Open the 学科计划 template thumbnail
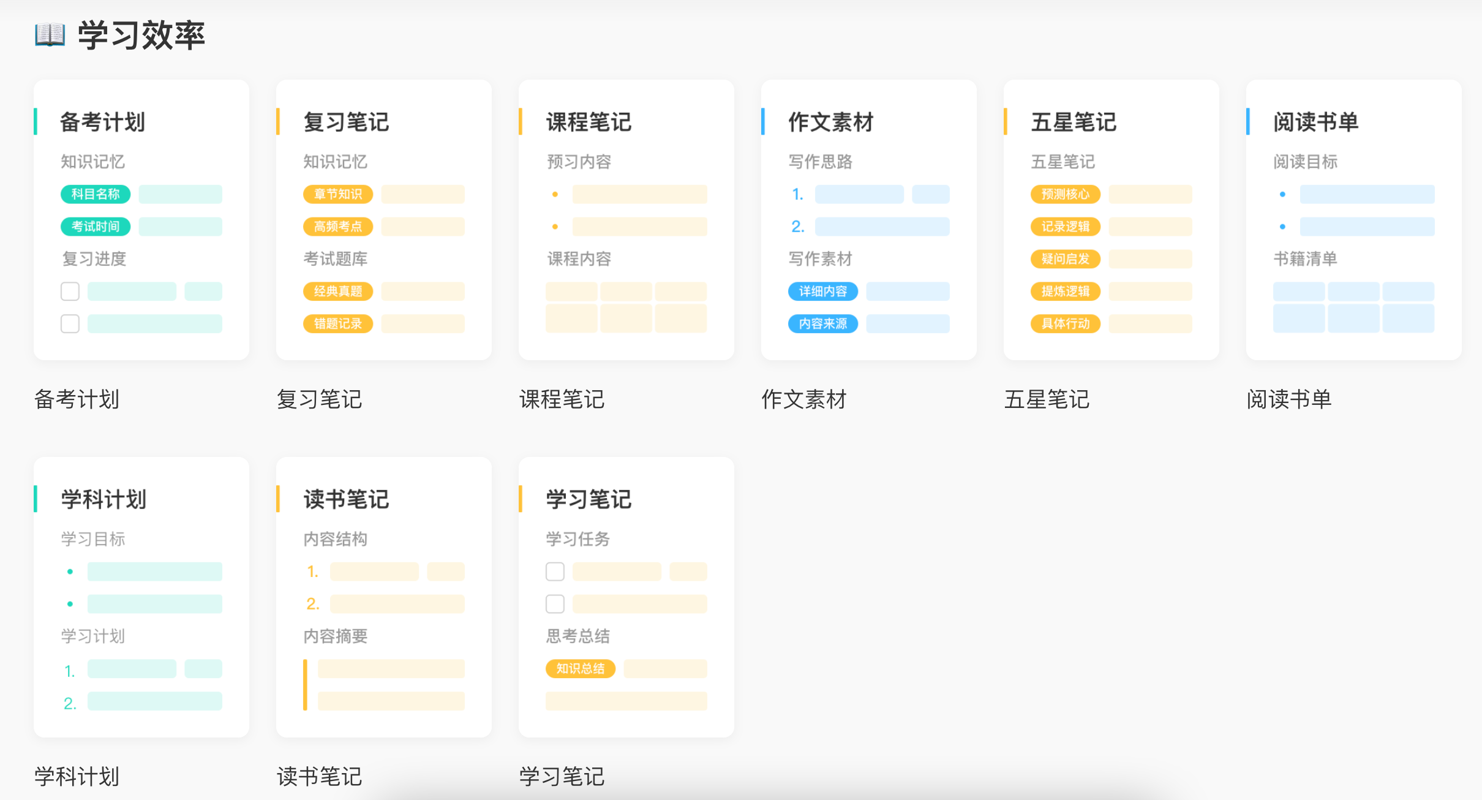Viewport: 1482px width, 800px height. tap(141, 597)
